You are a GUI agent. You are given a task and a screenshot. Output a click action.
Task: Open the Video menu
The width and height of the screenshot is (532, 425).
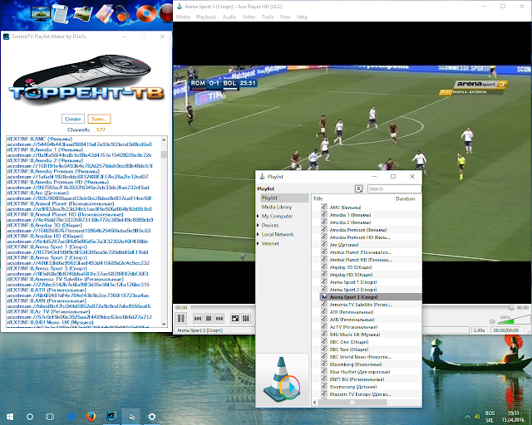click(249, 17)
